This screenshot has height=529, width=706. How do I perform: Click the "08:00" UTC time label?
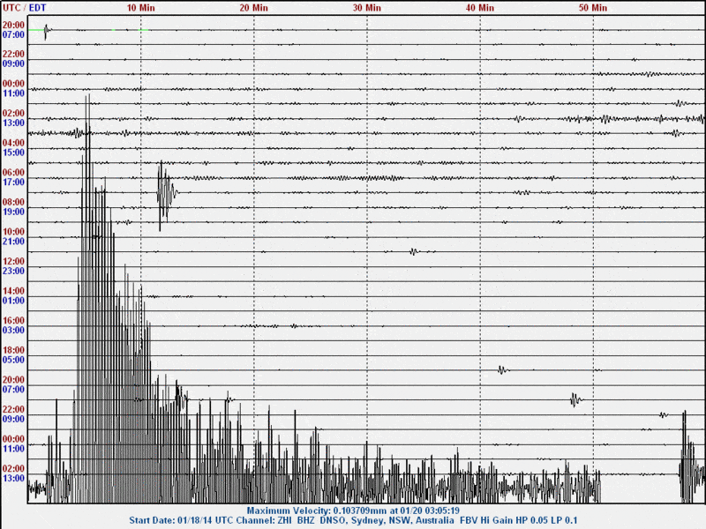coord(13,203)
